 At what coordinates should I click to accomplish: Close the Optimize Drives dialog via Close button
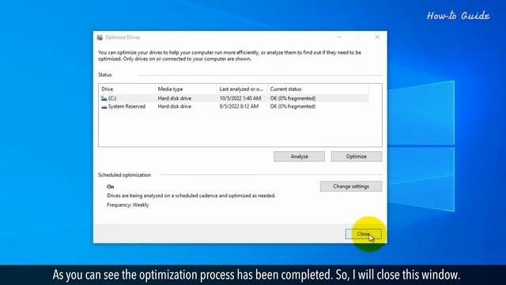tap(364, 234)
